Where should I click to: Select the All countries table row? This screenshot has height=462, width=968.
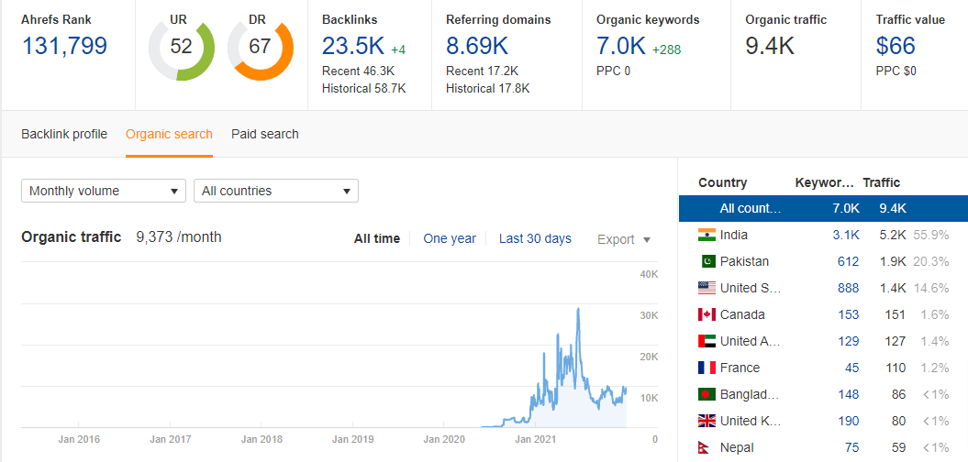pos(823,208)
